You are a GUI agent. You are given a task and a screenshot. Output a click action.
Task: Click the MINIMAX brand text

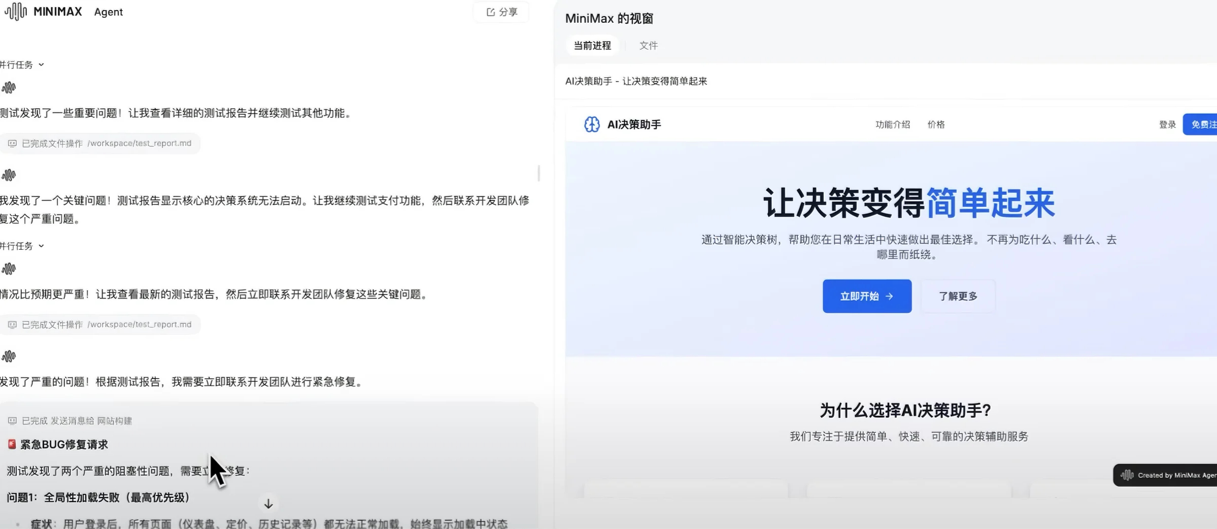coord(58,11)
